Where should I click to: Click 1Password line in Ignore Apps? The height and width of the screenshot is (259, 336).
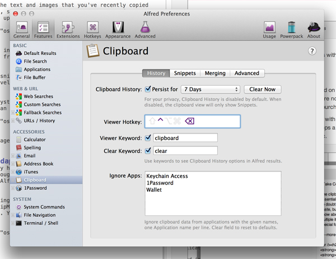tap(160, 183)
